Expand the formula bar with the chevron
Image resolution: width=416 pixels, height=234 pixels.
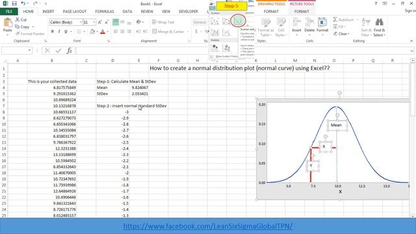tap(411, 51)
